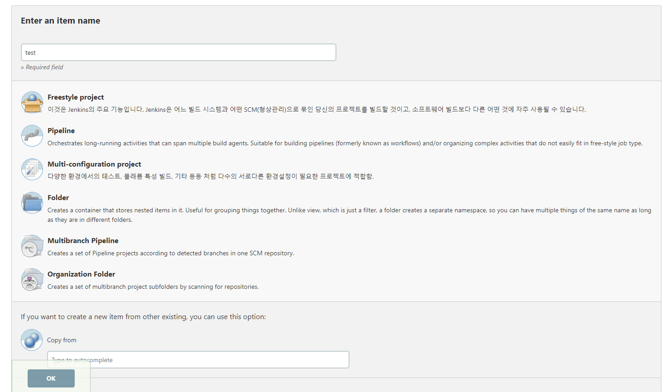Click the Korean Multi-configuration project description

tap(211, 176)
